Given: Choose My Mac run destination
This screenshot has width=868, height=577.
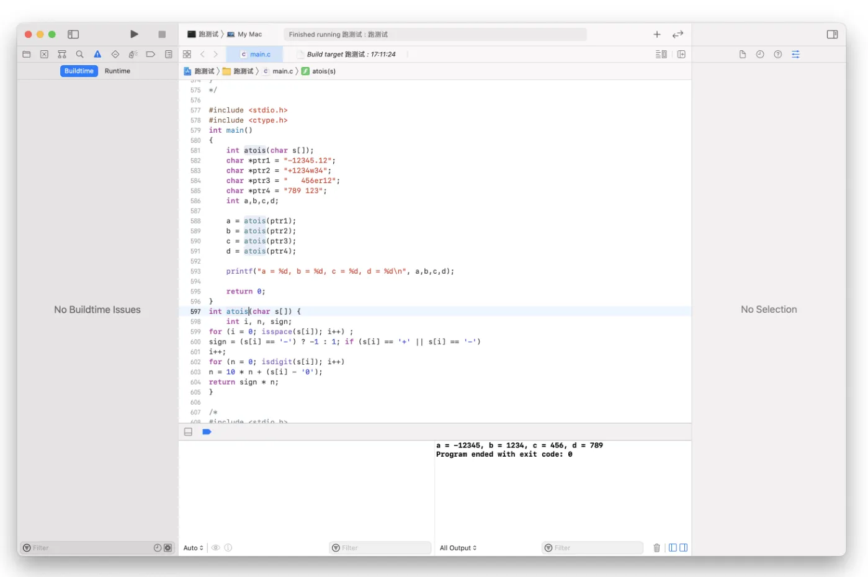Looking at the screenshot, I should click(x=244, y=34).
